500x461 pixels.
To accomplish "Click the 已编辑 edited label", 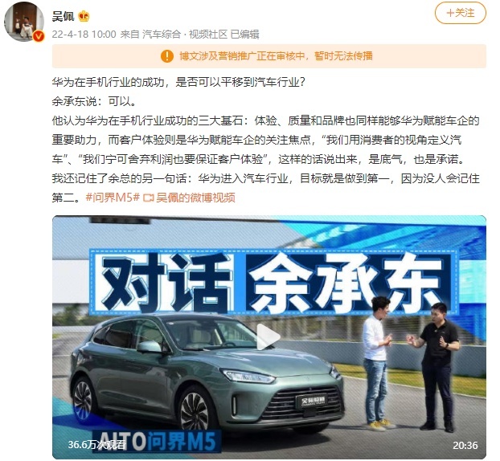I will pyautogui.click(x=244, y=34).
